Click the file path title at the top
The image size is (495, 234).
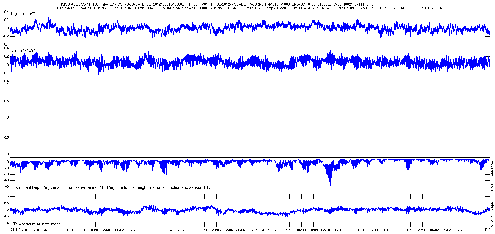point(217,4)
